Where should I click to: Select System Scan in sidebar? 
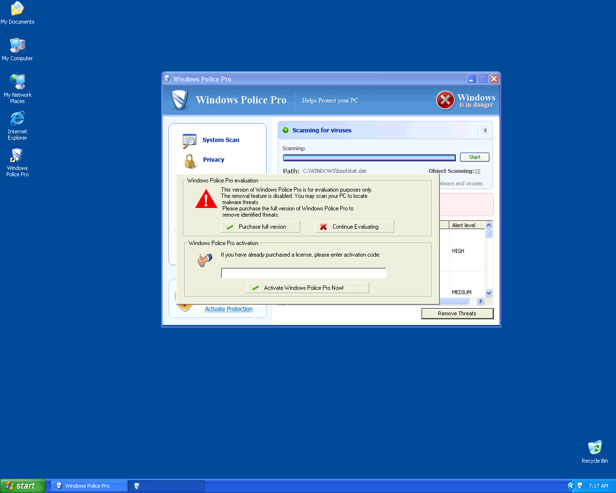tap(220, 140)
